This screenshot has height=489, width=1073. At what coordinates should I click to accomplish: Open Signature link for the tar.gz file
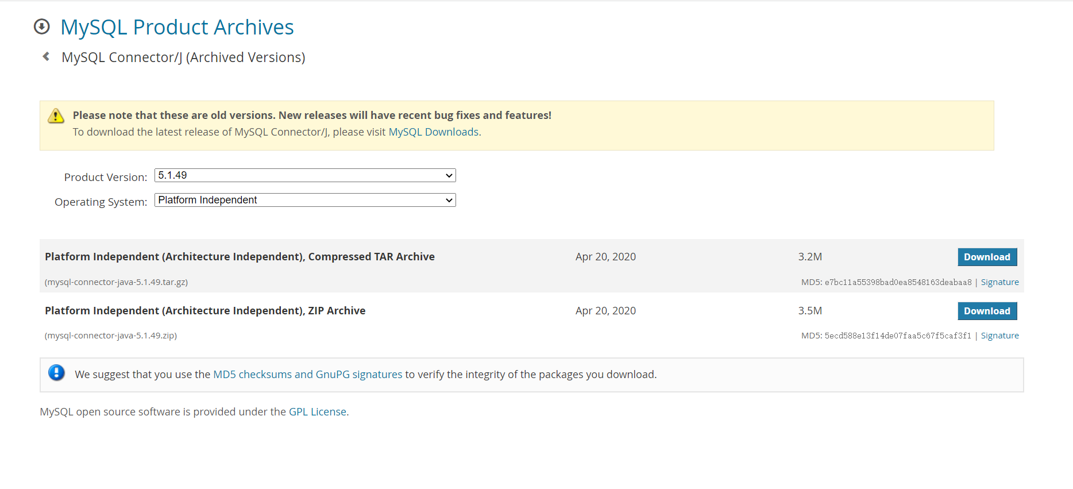[x=999, y=282]
